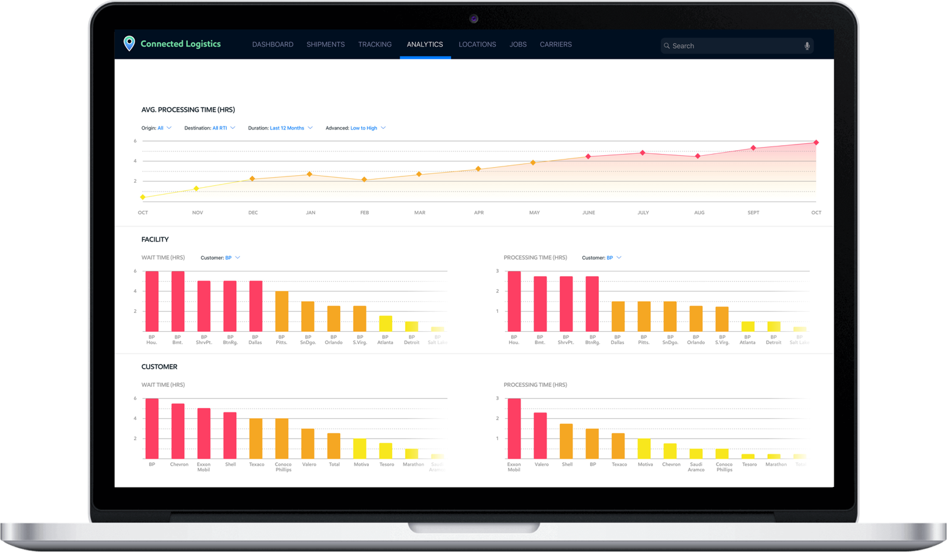Click BP ShrvPt. label in Facility Wait Time
947x552 pixels.
click(204, 340)
